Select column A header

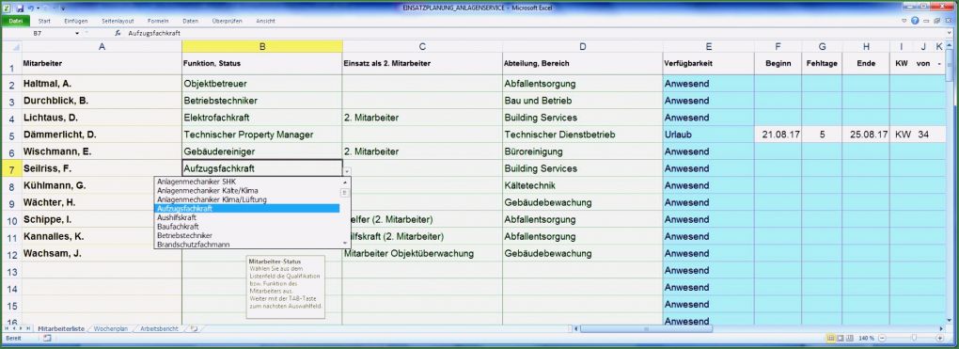pyautogui.click(x=102, y=46)
